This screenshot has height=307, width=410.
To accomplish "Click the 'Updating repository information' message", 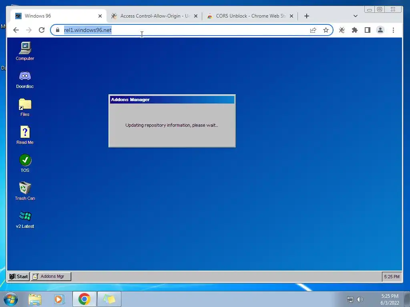I will [171, 125].
